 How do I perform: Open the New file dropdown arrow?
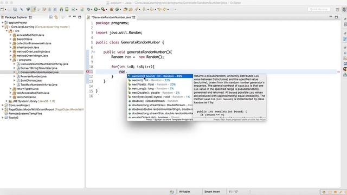[x=5, y=10]
